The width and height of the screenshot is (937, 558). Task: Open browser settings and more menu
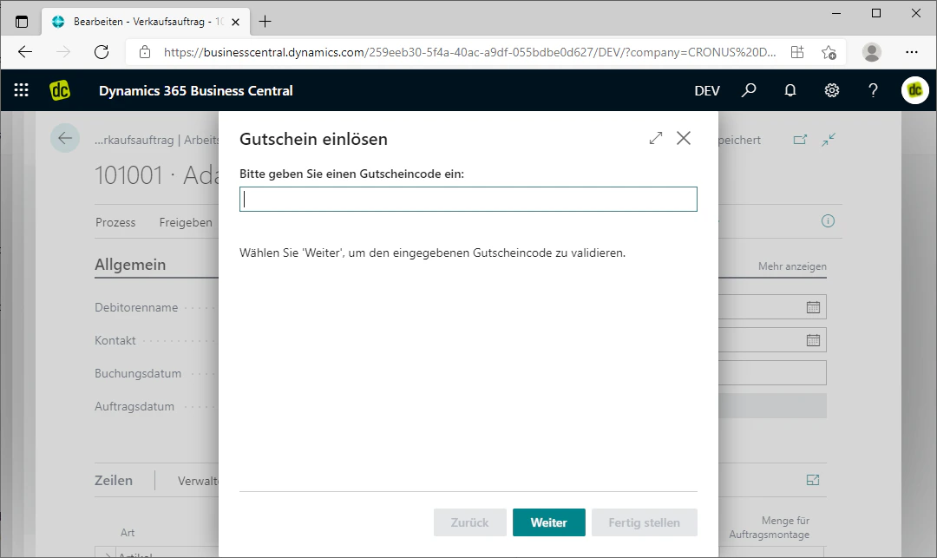[911, 52]
